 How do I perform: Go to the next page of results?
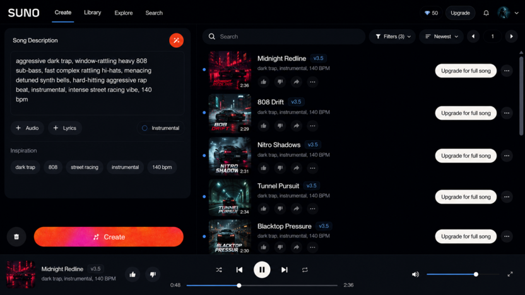[511, 37]
